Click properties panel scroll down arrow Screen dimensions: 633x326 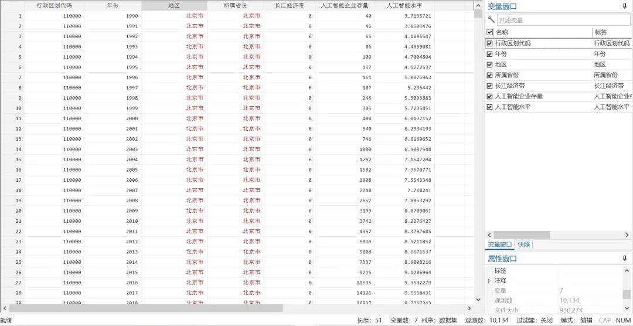coord(627,309)
